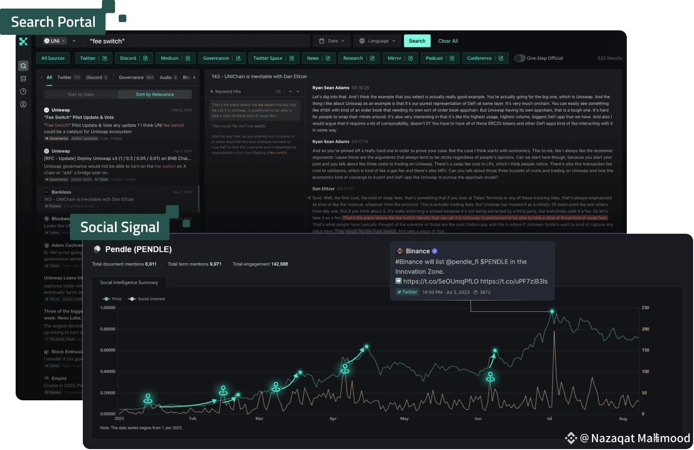The height and width of the screenshot is (450, 694).
Task: Click the July peak marker on price chart
Action: pyautogui.click(x=552, y=312)
